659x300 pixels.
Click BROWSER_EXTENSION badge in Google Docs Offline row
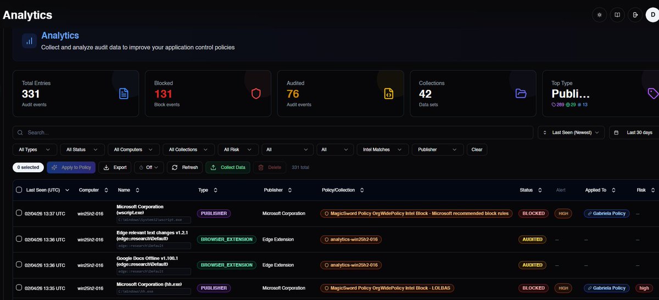[227, 265]
